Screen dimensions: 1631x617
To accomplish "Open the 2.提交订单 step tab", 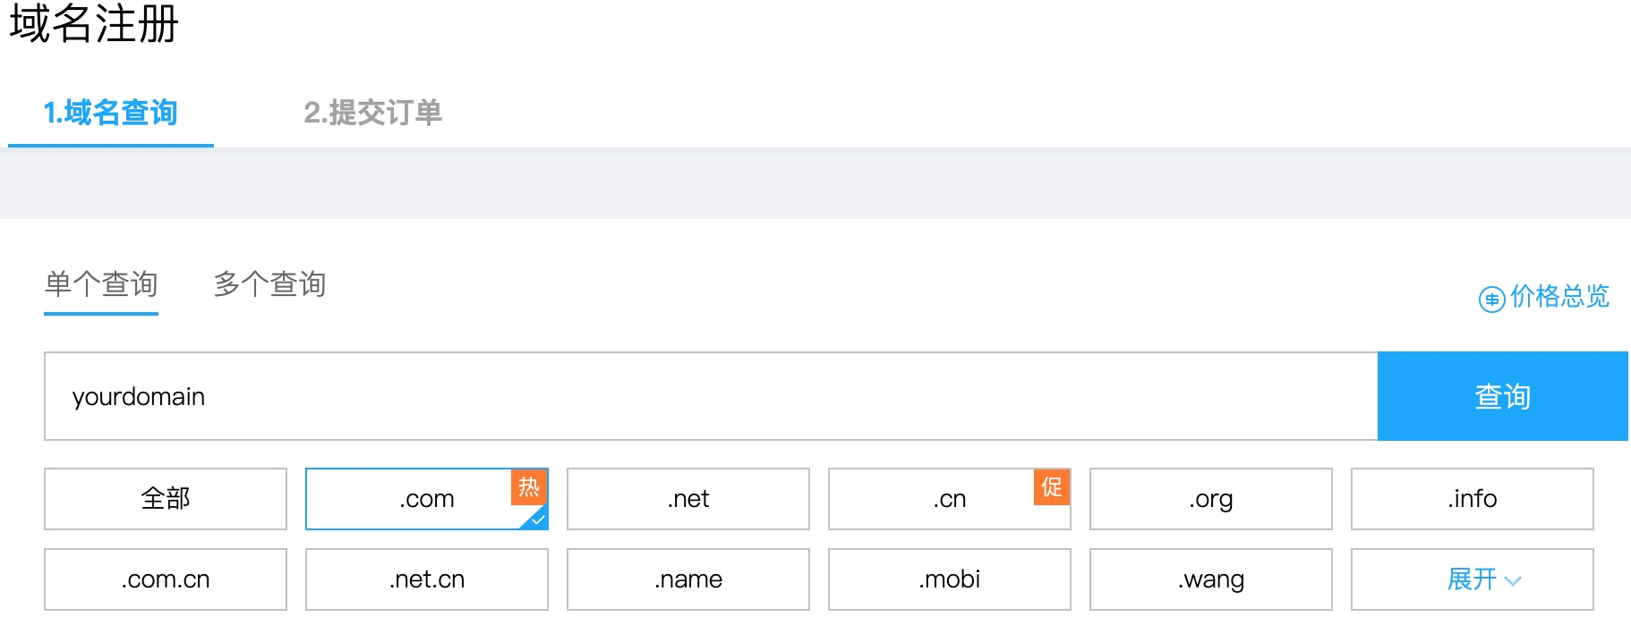I will (x=372, y=113).
